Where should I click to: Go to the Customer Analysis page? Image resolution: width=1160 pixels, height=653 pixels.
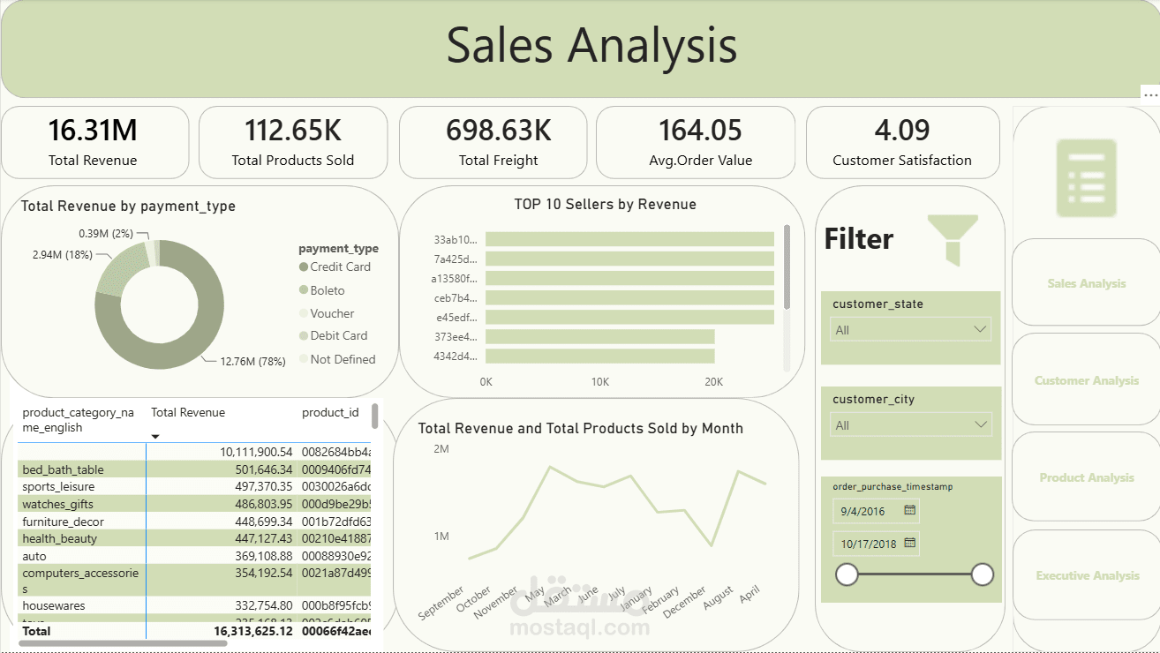1086,380
